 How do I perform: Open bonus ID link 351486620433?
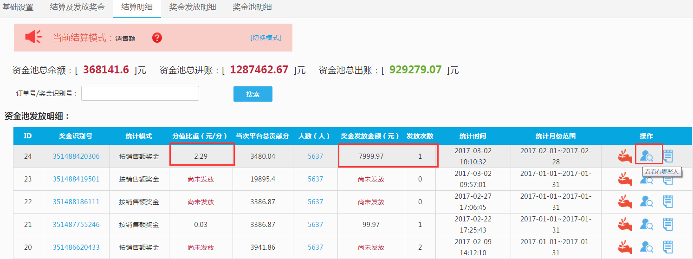pyautogui.click(x=76, y=247)
